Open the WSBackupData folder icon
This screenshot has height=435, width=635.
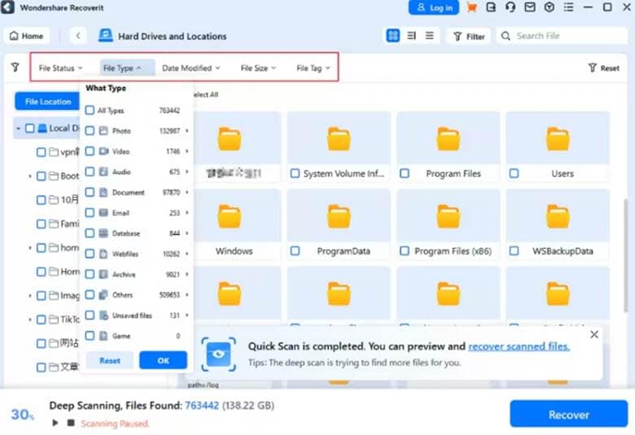click(x=558, y=216)
